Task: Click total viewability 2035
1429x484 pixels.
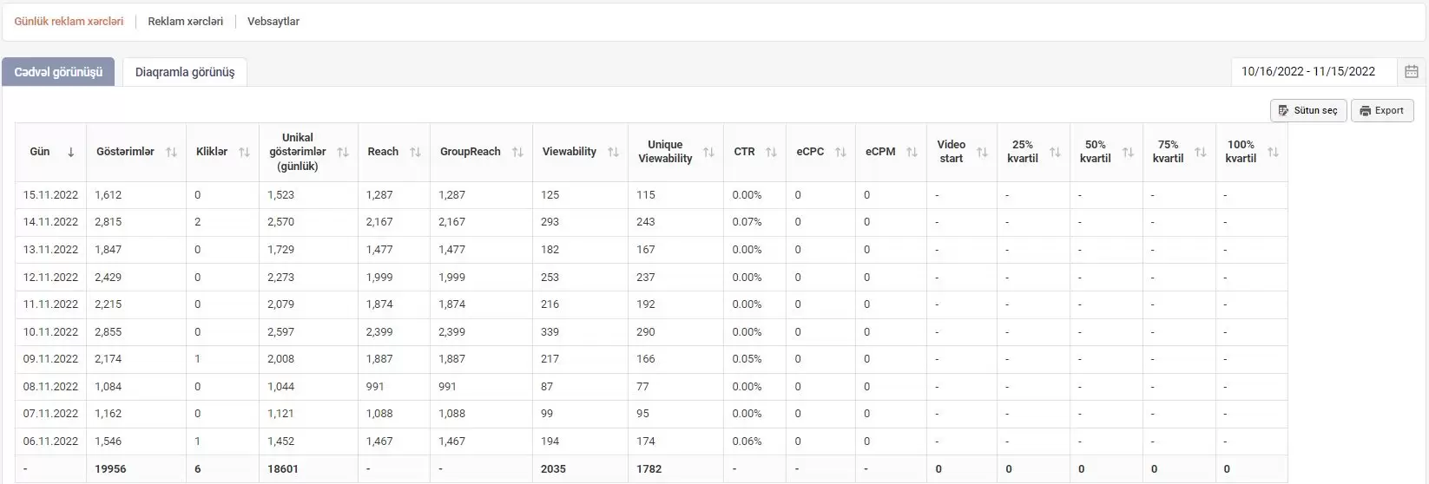Action: coord(553,469)
